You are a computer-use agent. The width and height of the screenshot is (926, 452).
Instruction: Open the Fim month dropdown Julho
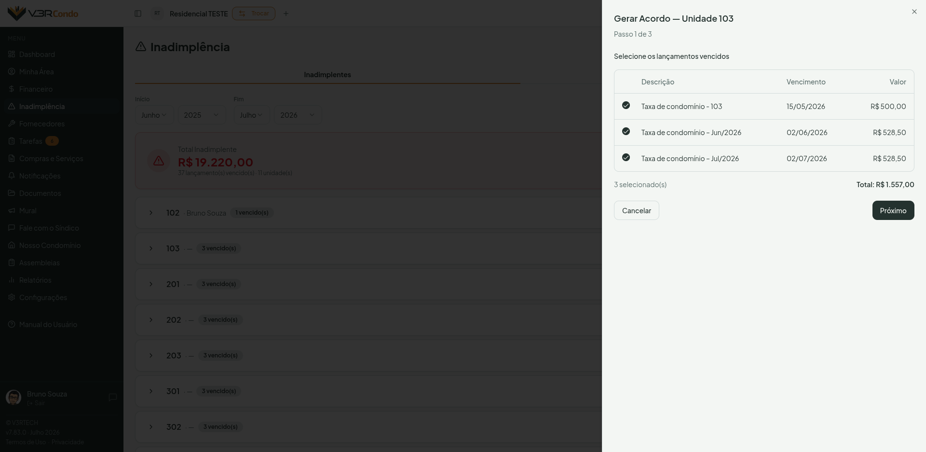[x=252, y=115]
